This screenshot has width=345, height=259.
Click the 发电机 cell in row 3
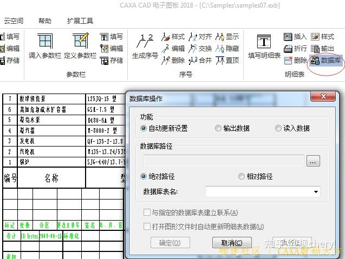tap(51, 141)
